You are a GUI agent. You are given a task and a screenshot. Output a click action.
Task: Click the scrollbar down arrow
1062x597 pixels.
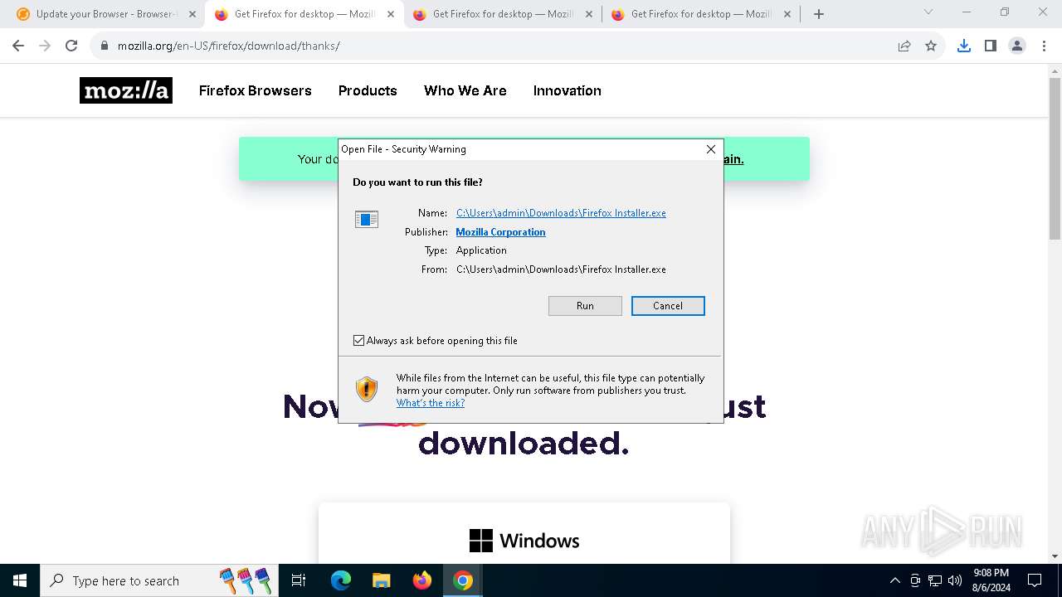1055,556
